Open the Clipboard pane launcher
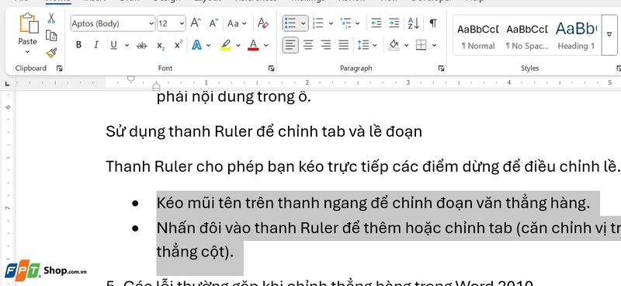 [60, 68]
